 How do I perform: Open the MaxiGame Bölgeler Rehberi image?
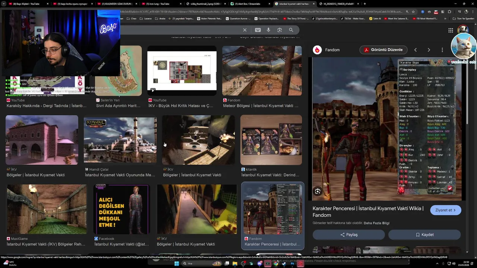tap(47, 209)
